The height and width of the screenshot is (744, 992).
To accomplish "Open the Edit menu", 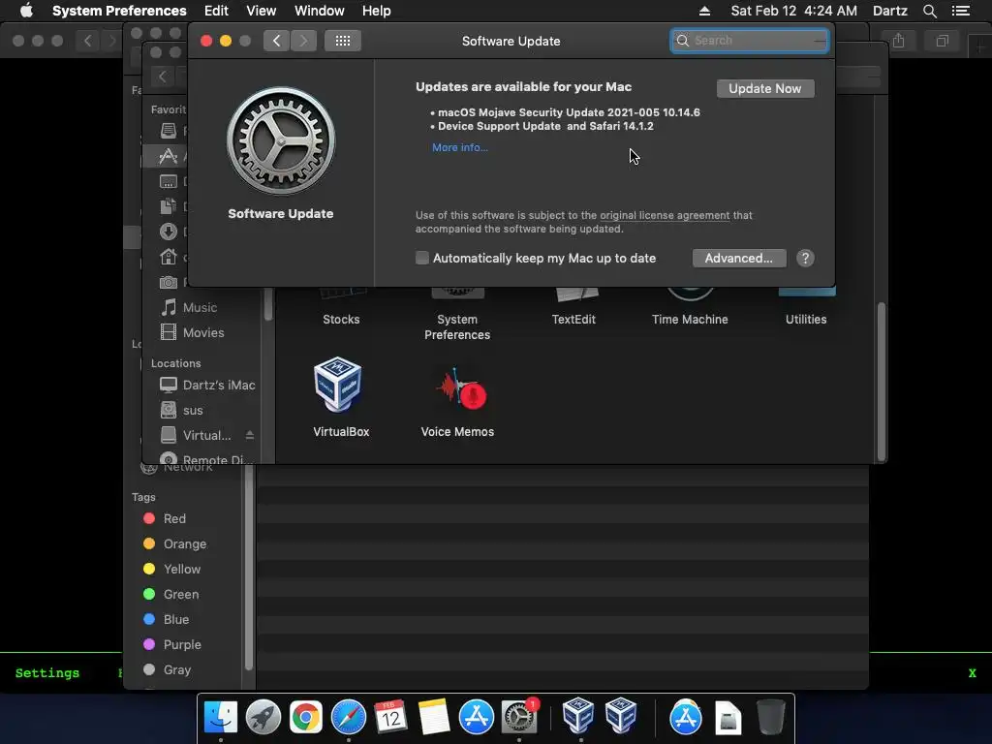I will click(216, 11).
